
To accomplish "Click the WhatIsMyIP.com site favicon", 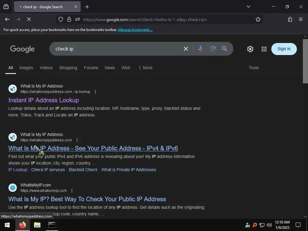I will (13, 188).
